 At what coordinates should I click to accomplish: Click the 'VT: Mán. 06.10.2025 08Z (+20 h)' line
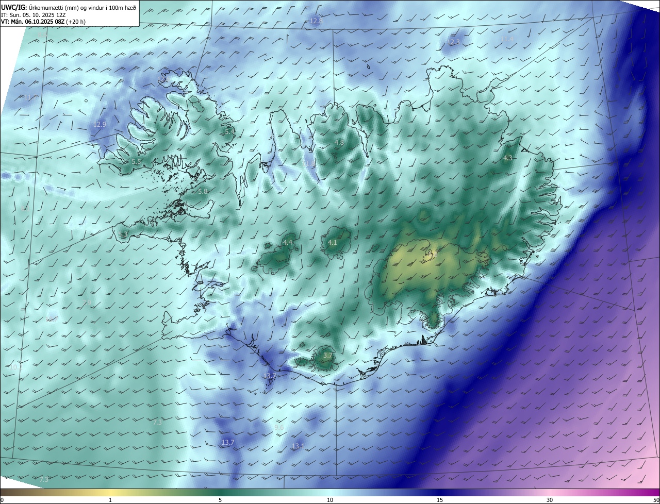43,22
